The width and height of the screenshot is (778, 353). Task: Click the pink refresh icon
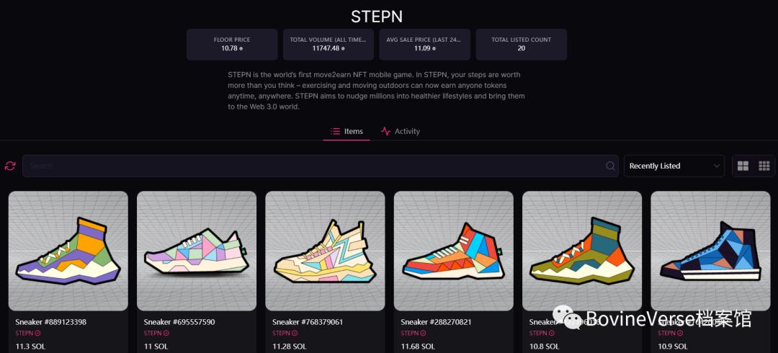click(10, 166)
